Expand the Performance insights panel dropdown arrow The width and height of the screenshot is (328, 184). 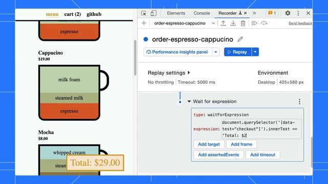point(216,52)
